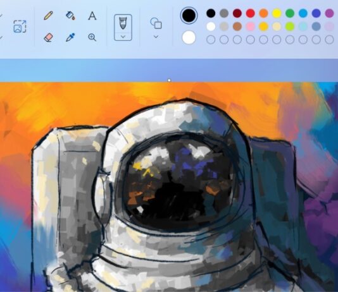Click the canvas top resize handle

coord(169,80)
